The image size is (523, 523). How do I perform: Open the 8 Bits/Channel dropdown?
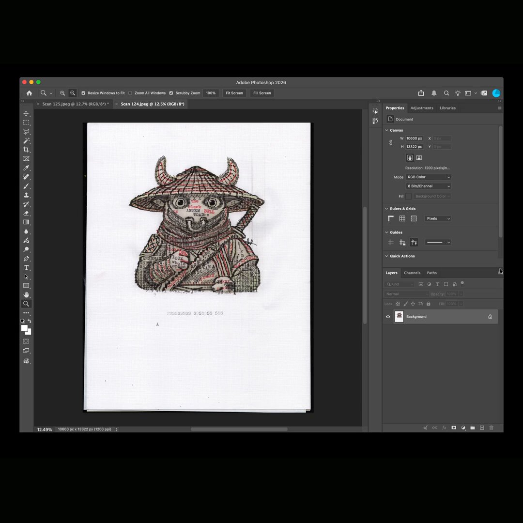(x=428, y=186)
